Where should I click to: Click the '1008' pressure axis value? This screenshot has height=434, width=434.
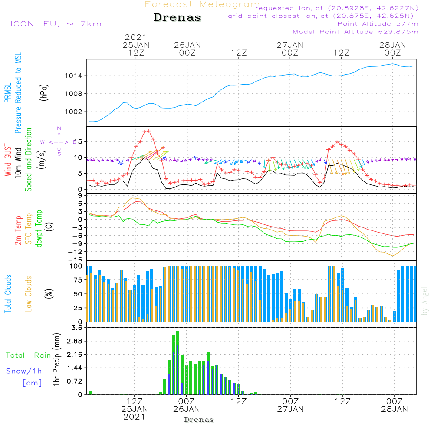74,94
